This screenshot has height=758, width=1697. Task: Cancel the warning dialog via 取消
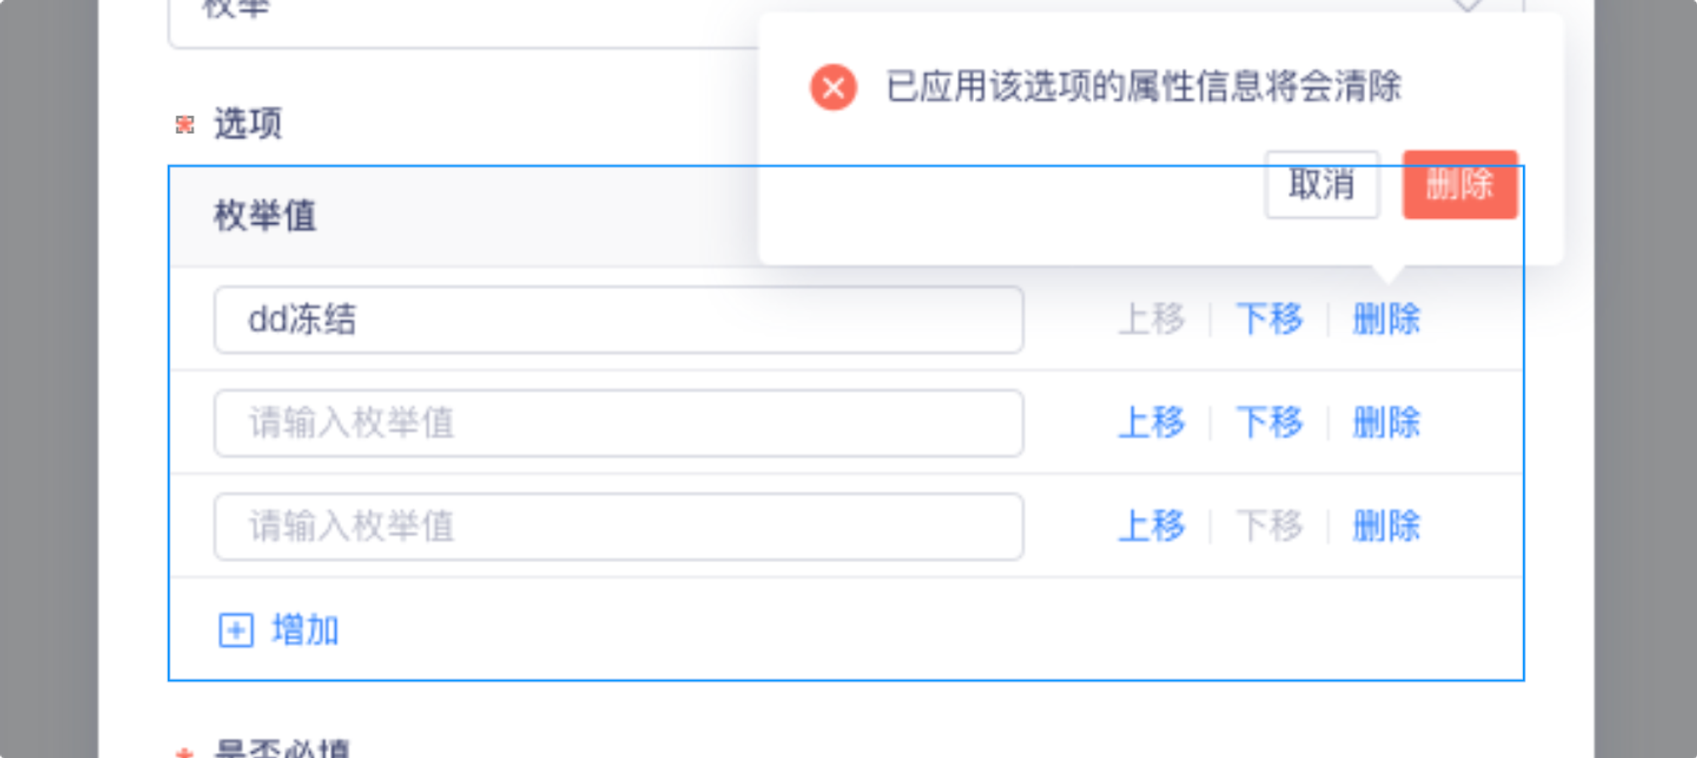(x=1322, y=184)
